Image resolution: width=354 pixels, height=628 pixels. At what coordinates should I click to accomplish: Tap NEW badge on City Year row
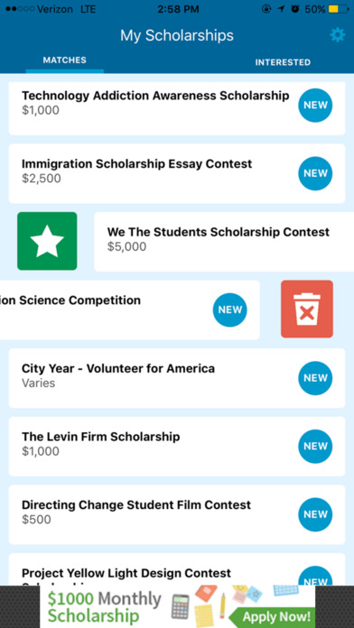(315, 378)
